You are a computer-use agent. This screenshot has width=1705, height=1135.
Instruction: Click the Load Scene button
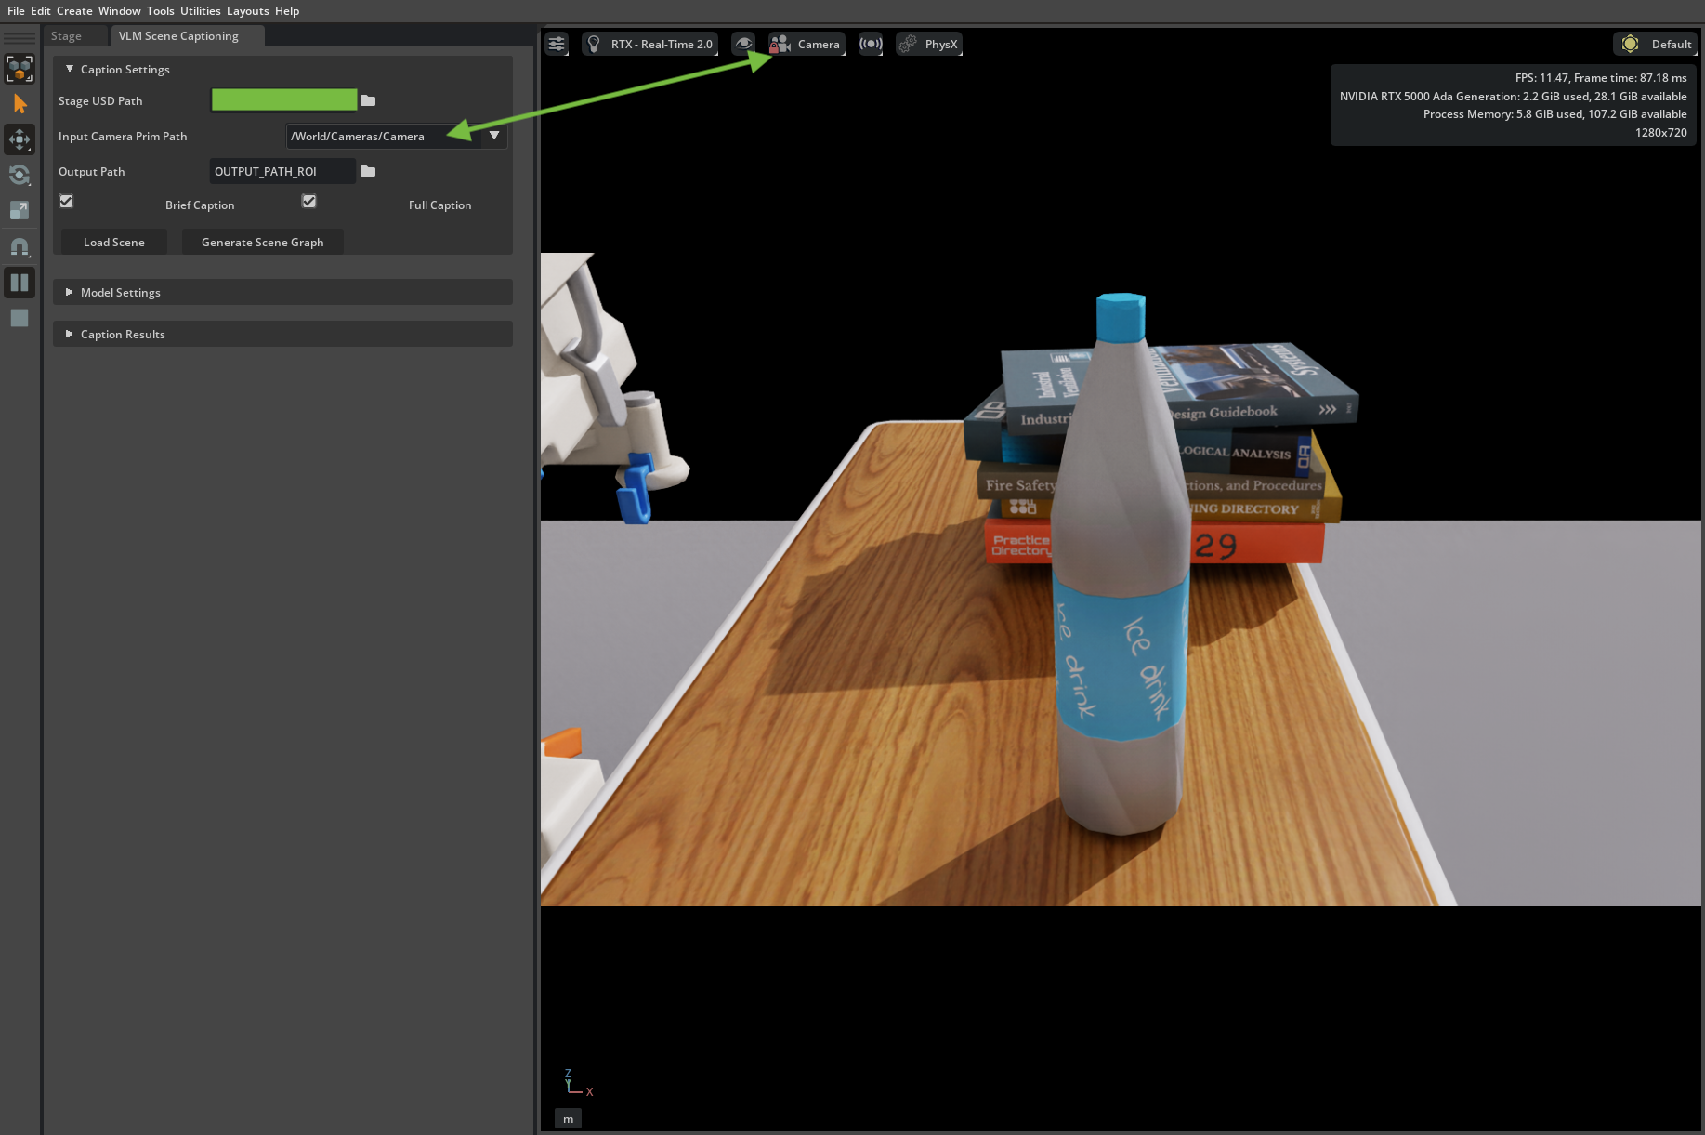coord(114,242)
